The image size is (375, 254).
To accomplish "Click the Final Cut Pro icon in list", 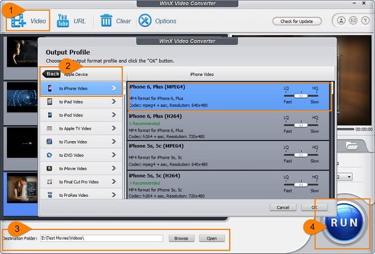I will tap(49, 182).
